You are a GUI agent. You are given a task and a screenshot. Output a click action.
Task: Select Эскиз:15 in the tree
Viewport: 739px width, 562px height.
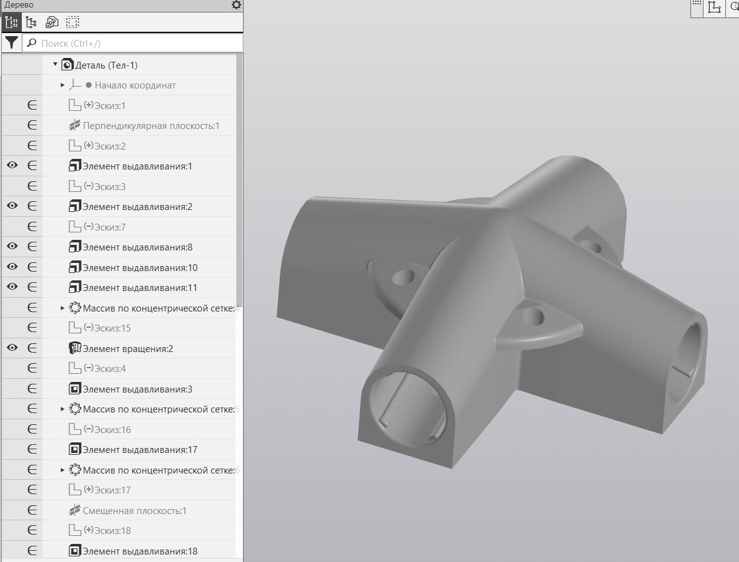tap(113, 328)
